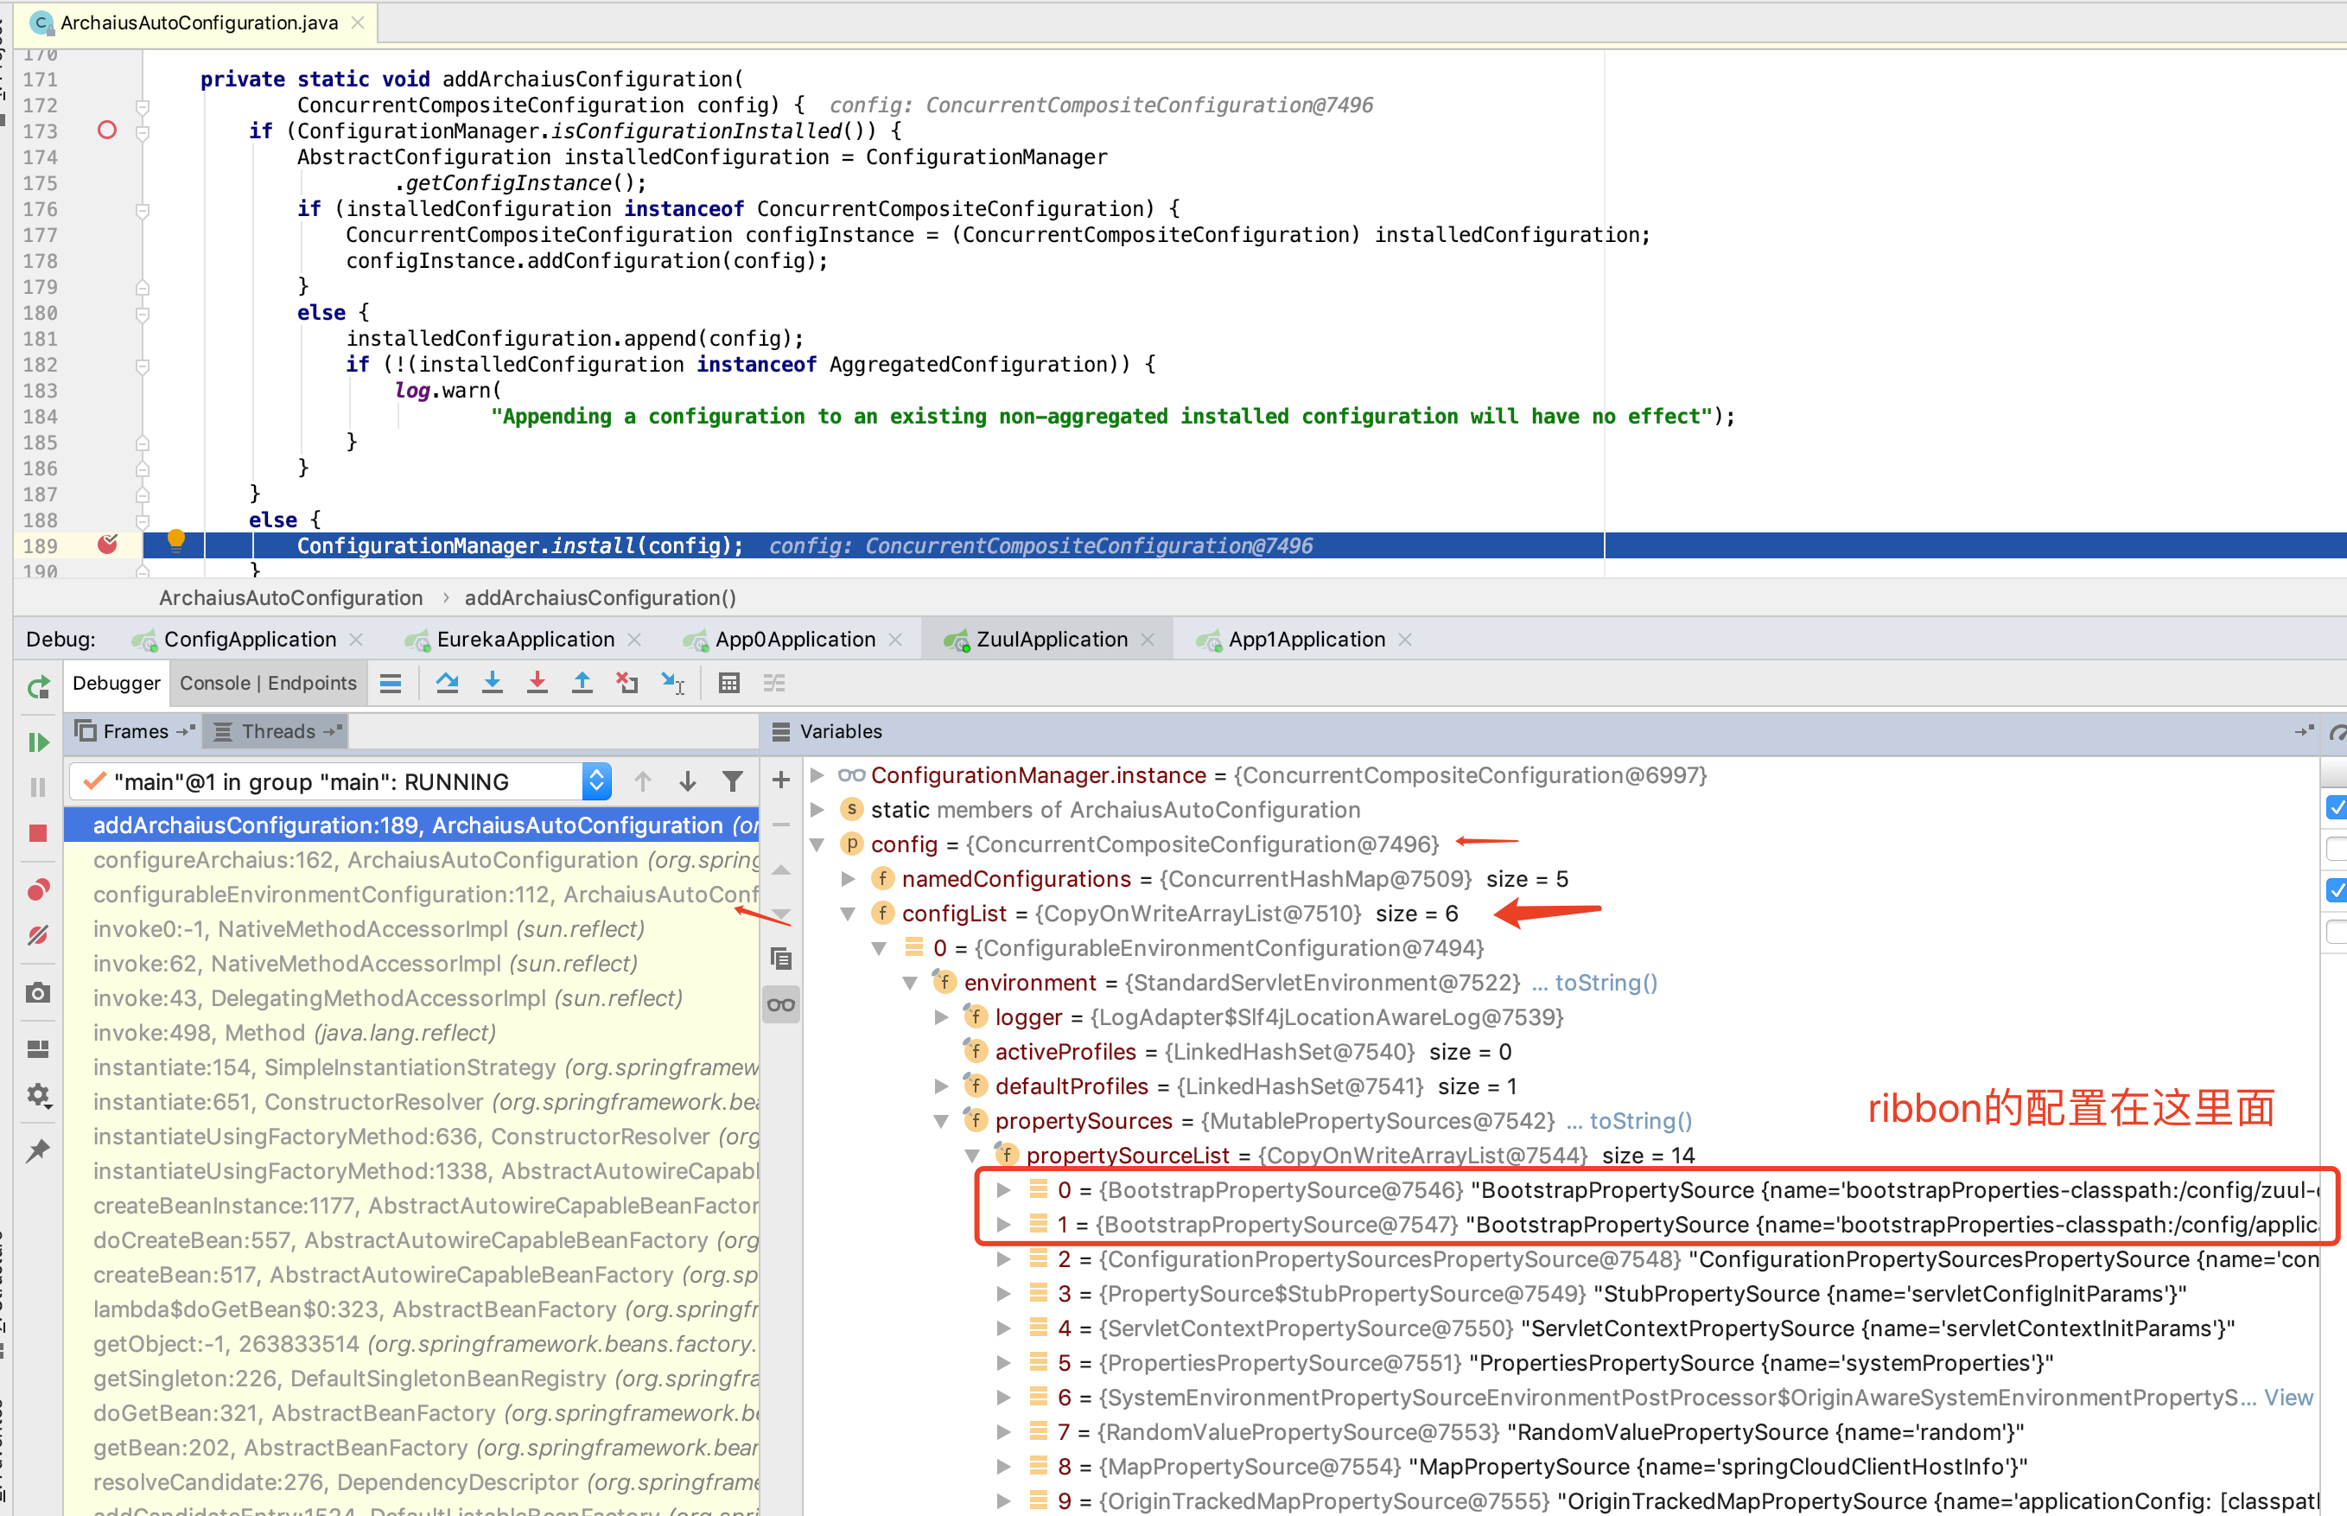
Task: Expand BootstrapPropertySource@7546 entry
Action: [1004, 1190]
